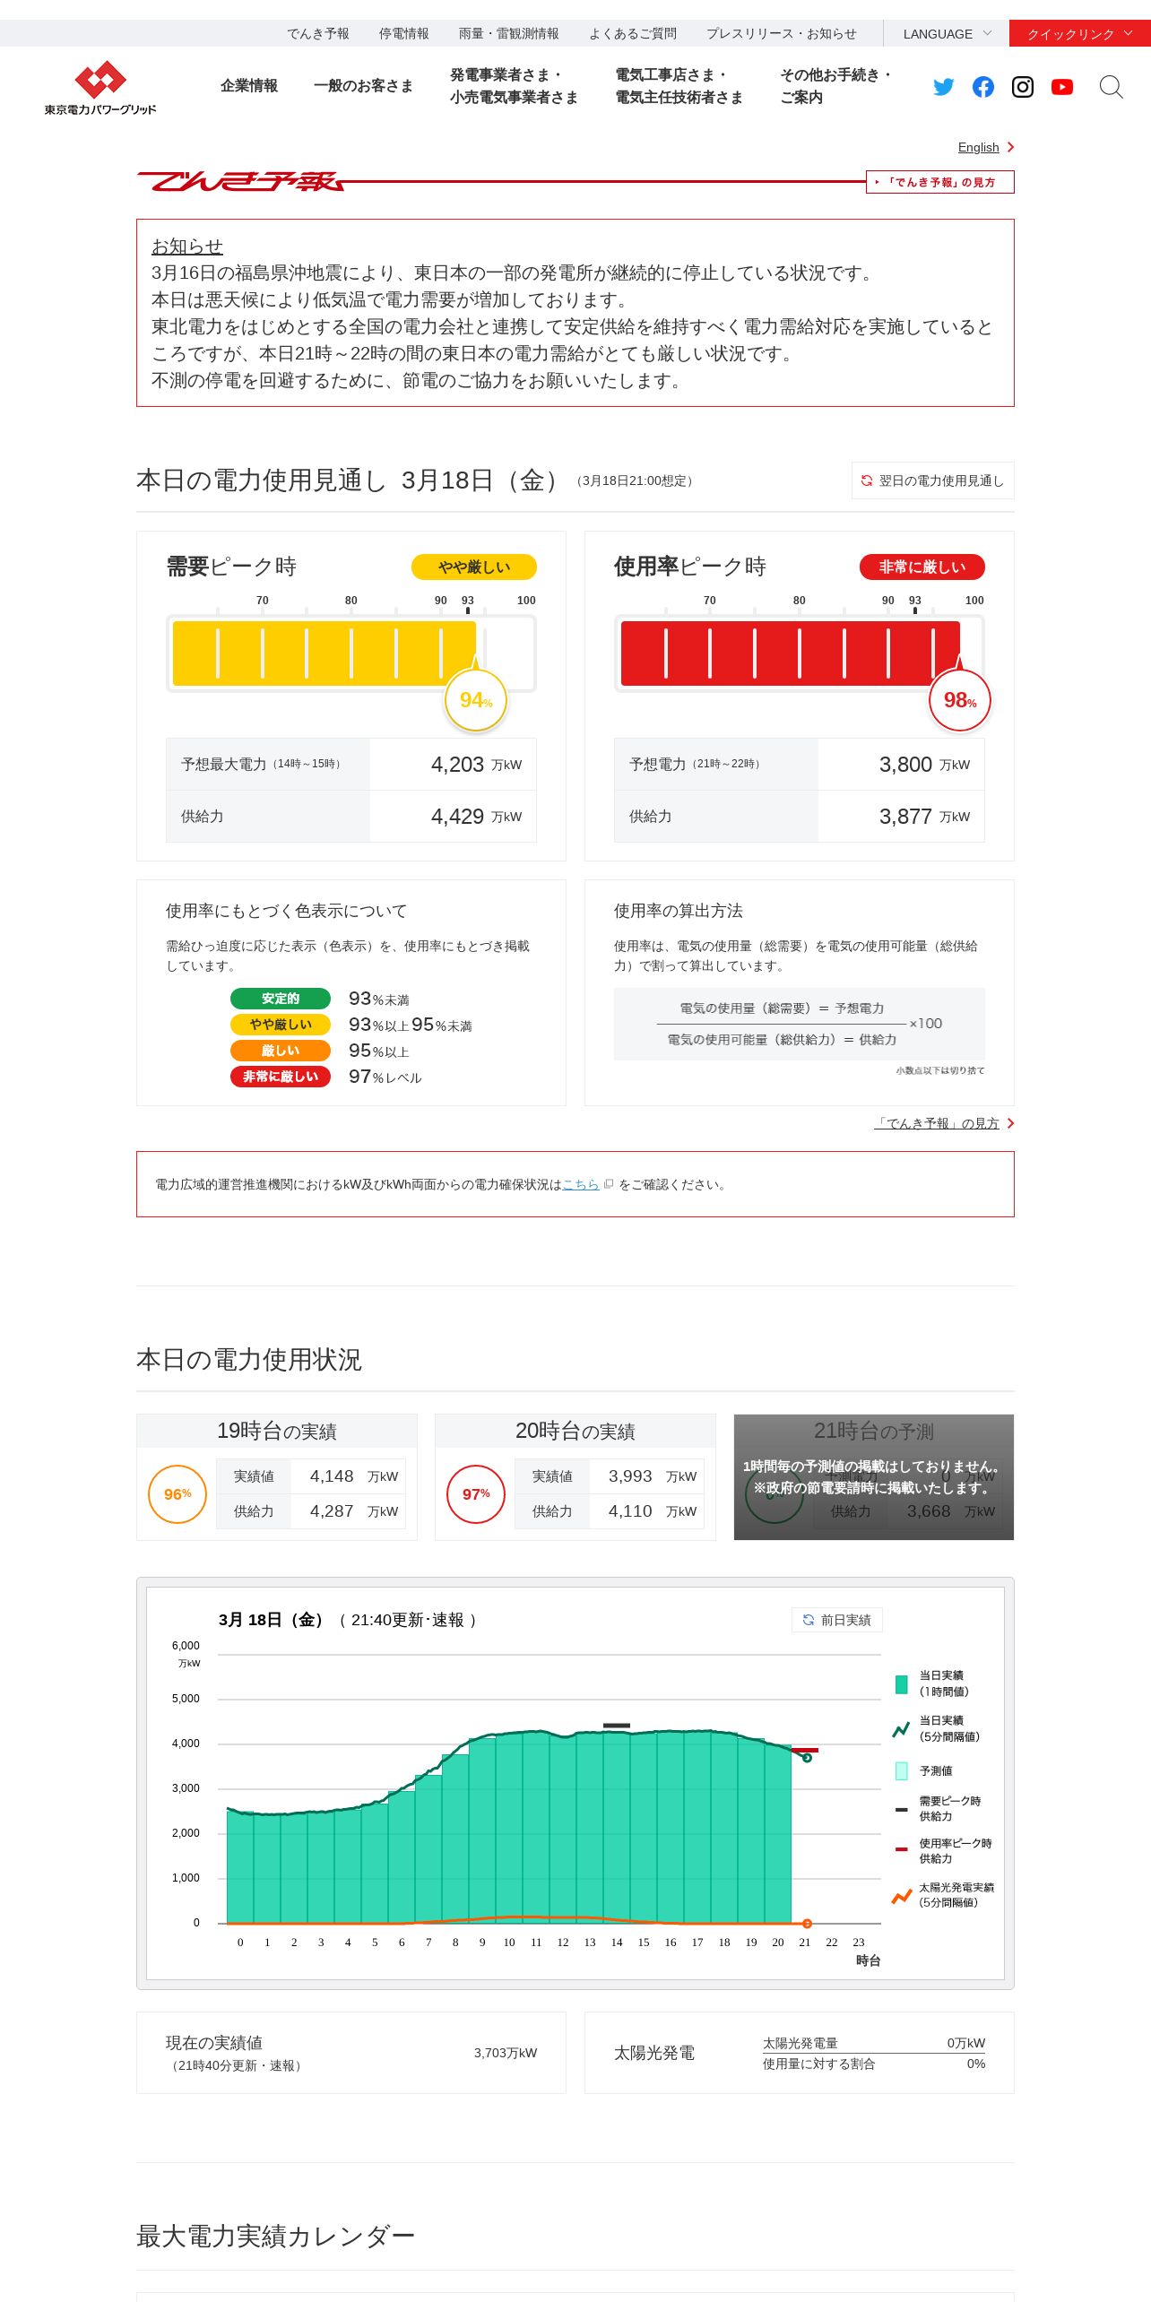Viewport: 1151px width, 2302px height.
Task: Open the プレスリリース・お知らせ menu item
Action: coord(782,33)
